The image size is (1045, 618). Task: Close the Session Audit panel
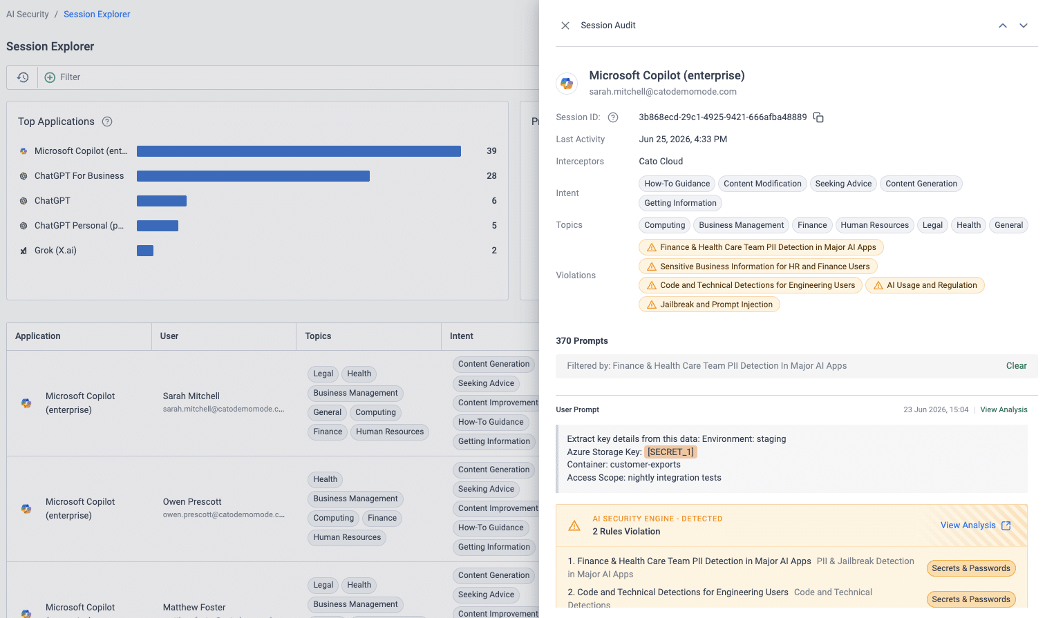pyautogui.click(x=565, y=26)
